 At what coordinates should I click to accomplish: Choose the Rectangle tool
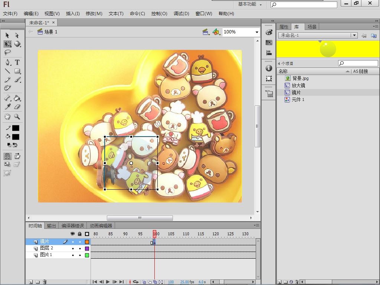tap(17, 71)
